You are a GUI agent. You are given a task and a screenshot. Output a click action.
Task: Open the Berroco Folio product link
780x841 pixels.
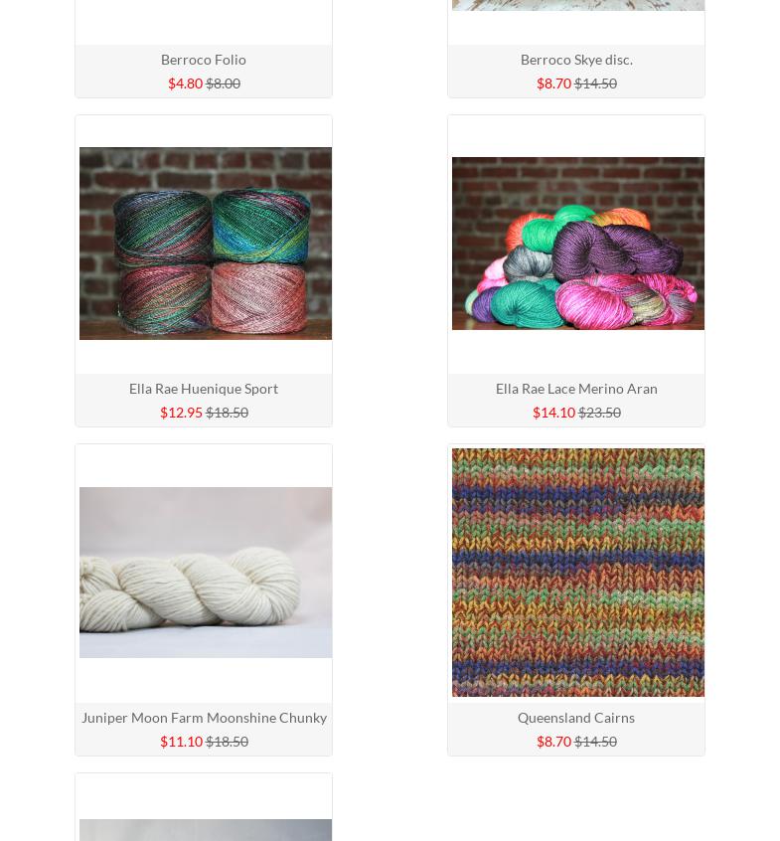pyautogui.click(x=203, y=60)
